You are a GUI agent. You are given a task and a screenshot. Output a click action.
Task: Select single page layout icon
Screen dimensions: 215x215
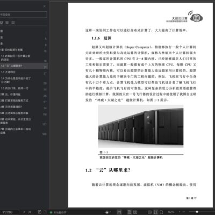pos(130,212)
